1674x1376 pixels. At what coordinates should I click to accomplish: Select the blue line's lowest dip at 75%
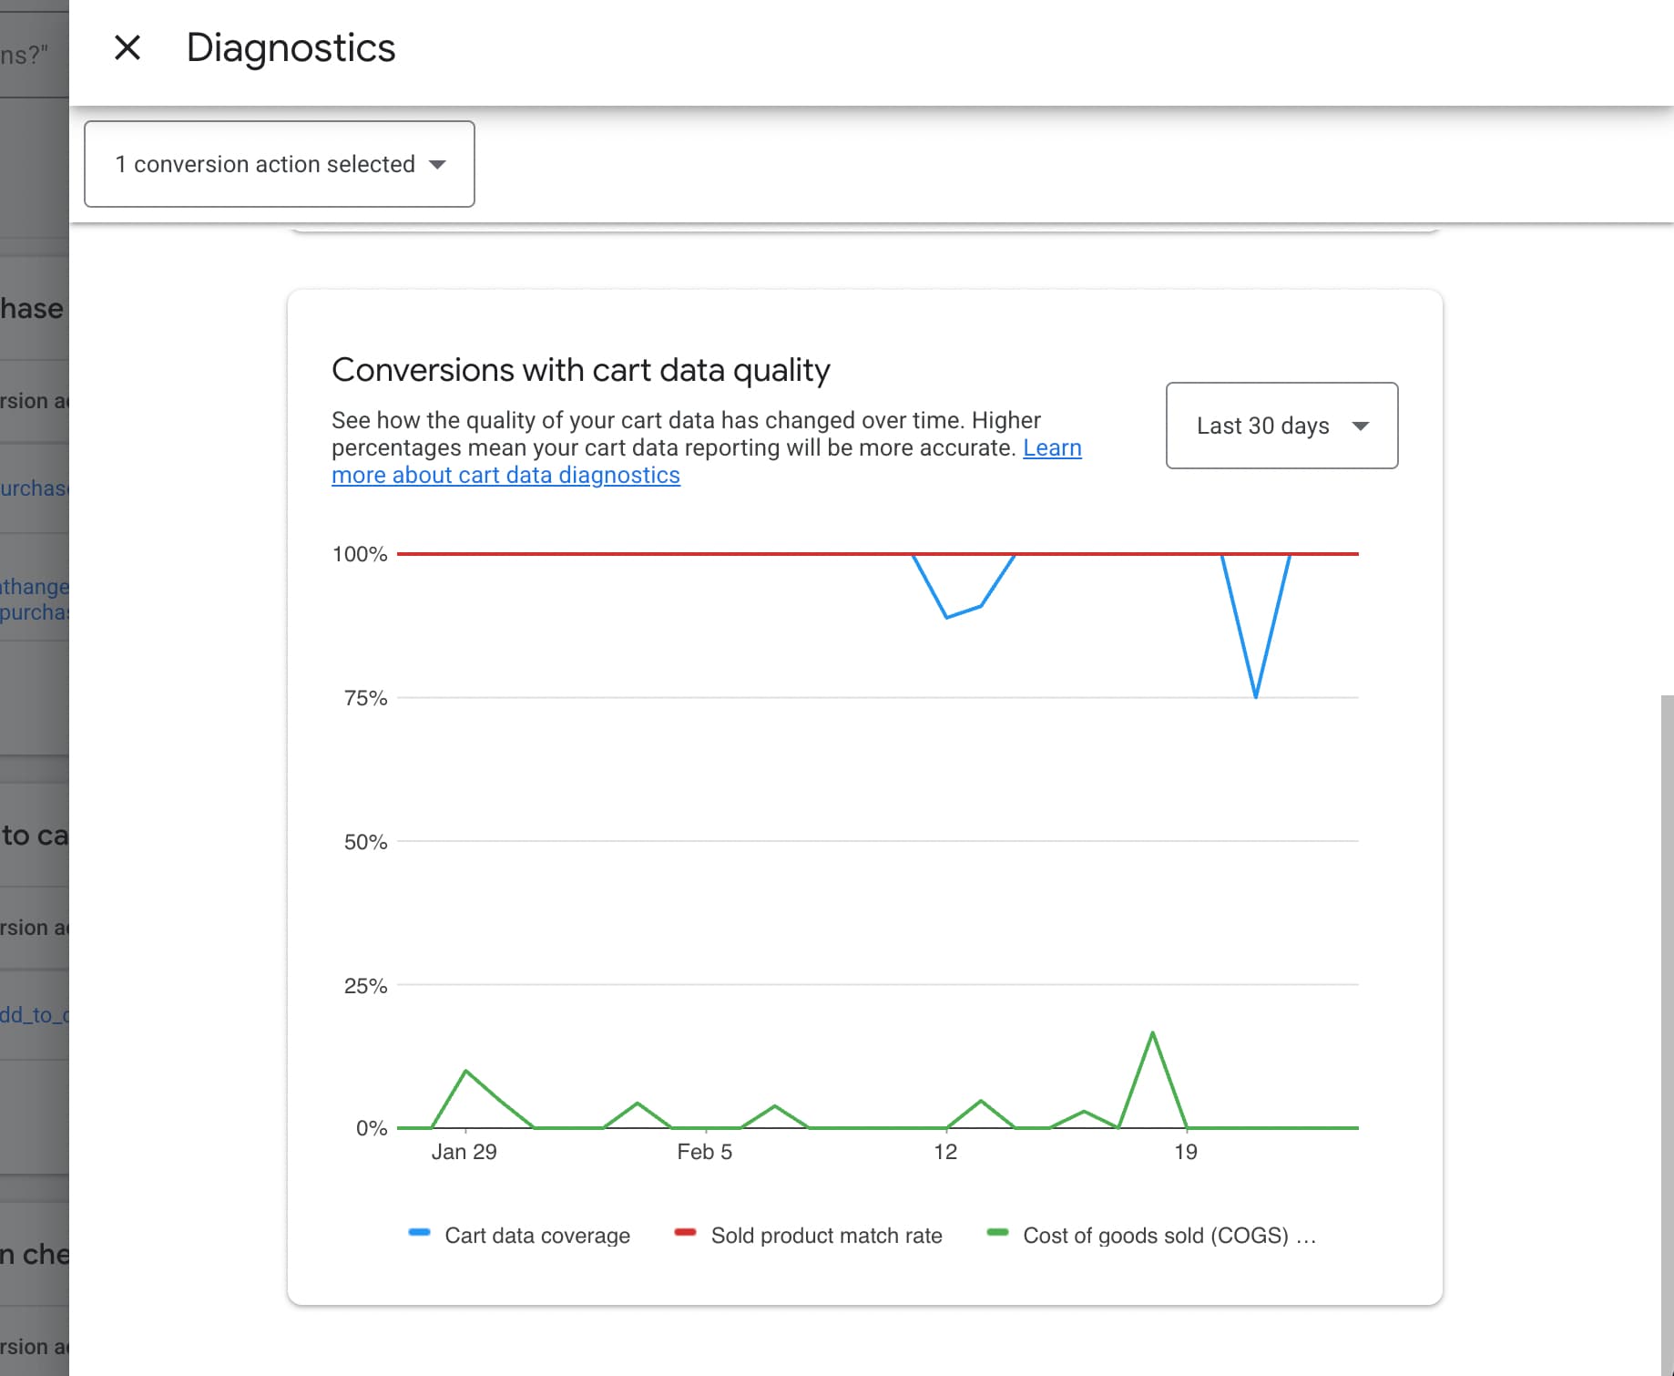pyautogui.click(x=1256, y=697)
